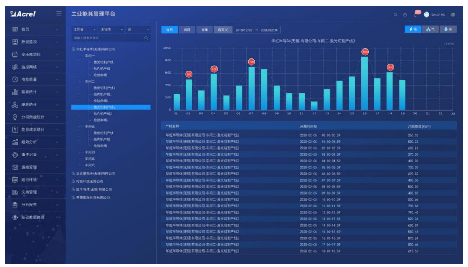
Task: Switch energy type to 气 (gas)
Action: (431, 29)
